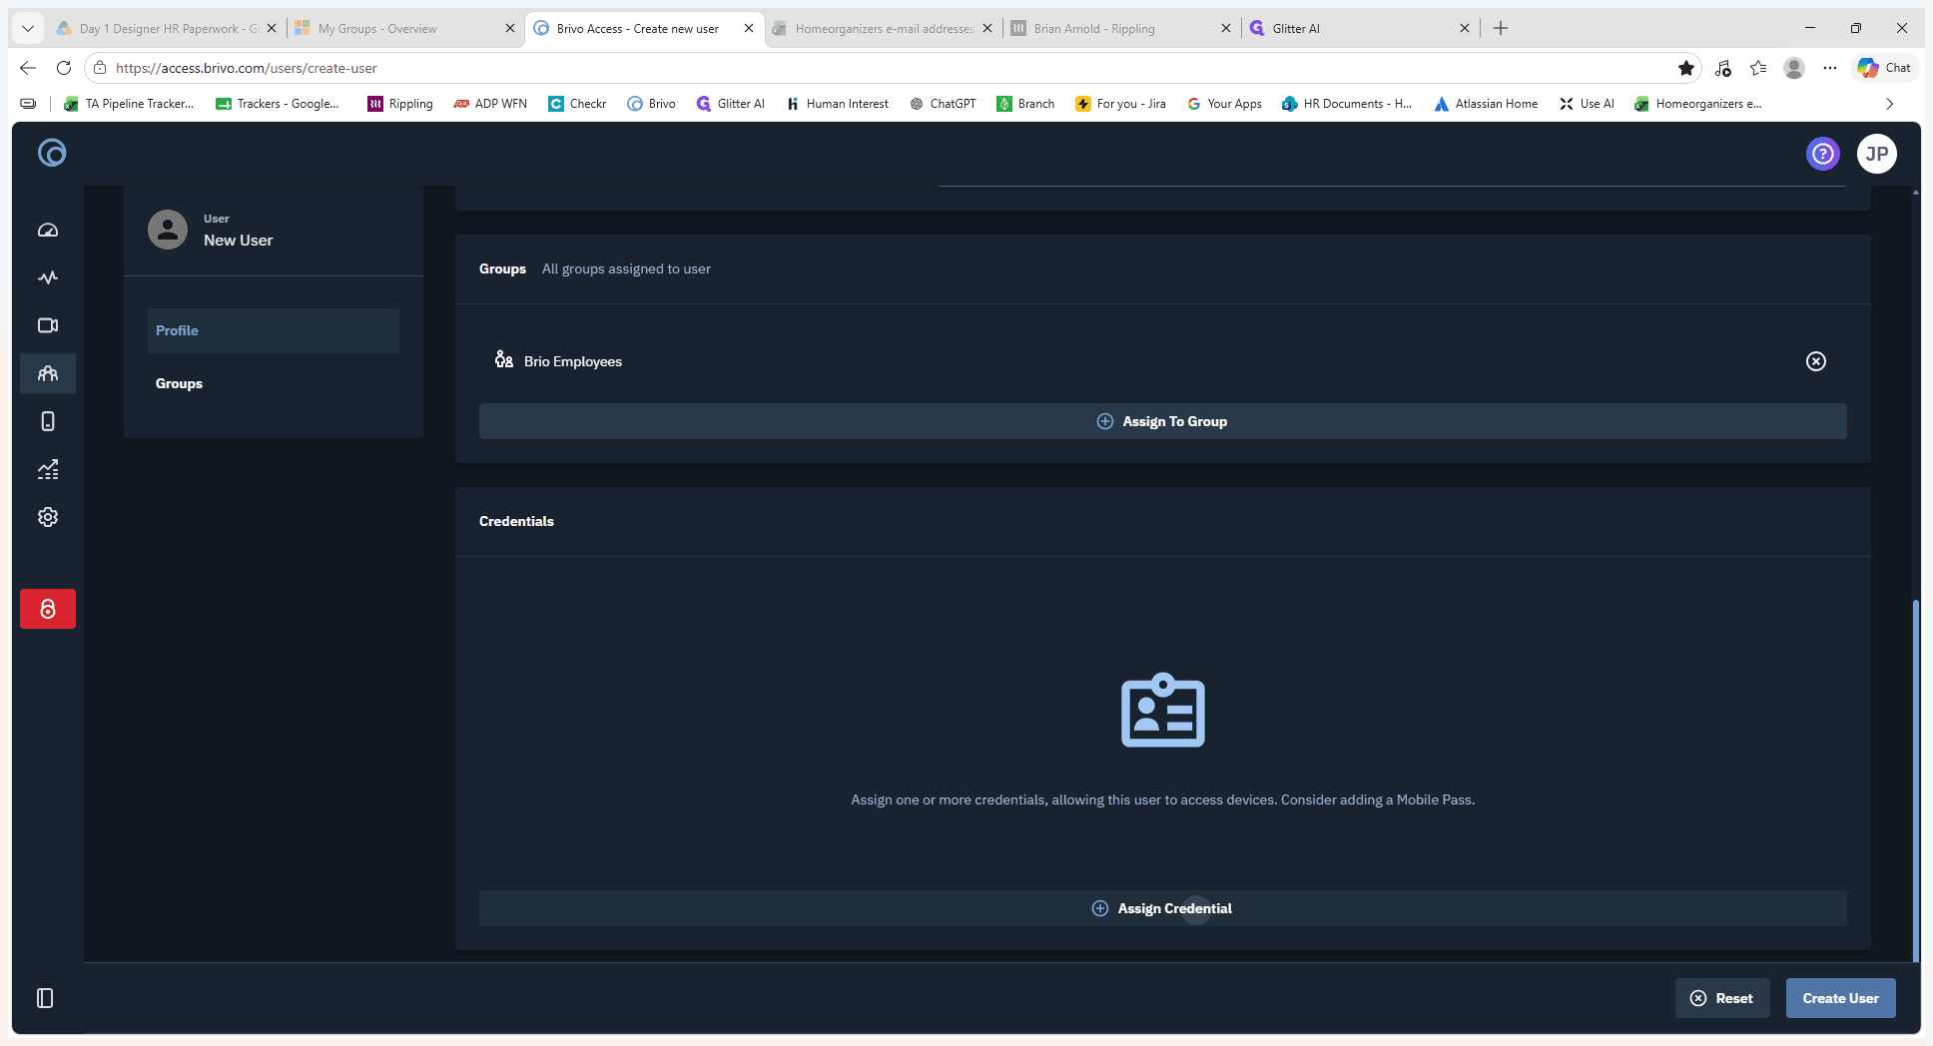The width and height of the screenshot is (1933, 1046).
Task: Open the Copilot Chat button
Action: coord(1884,68)
